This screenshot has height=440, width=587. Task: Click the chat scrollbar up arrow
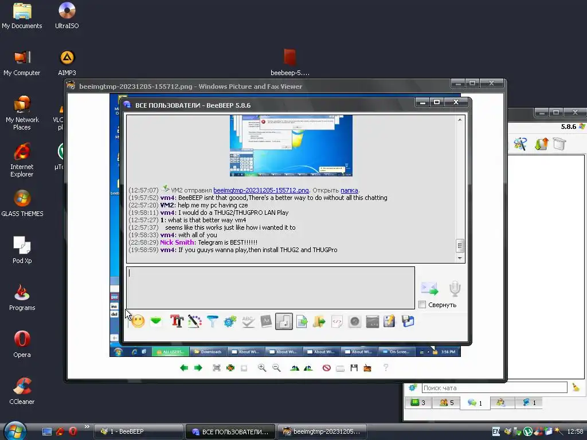(x=460, y=120)
